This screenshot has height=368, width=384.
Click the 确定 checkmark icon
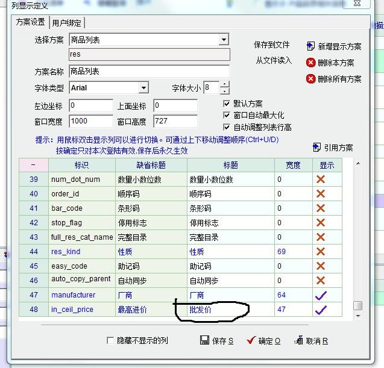(251, 340)
